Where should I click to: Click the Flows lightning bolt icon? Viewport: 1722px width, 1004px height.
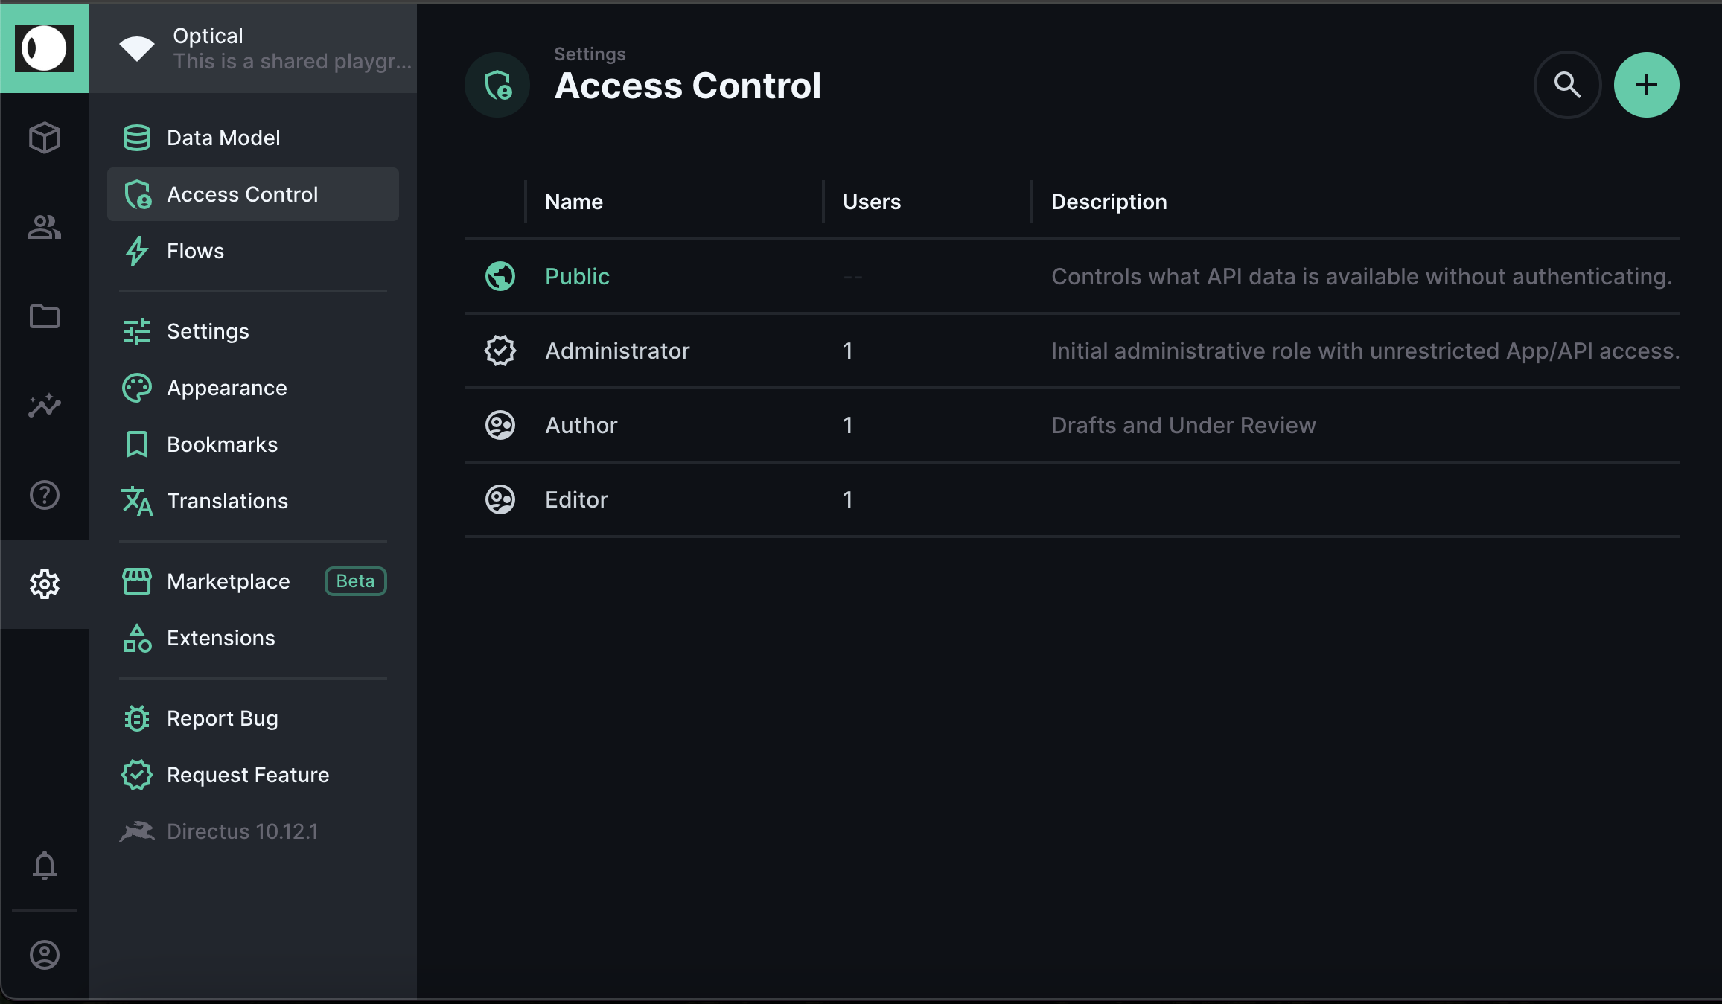(x=137, y=251)
